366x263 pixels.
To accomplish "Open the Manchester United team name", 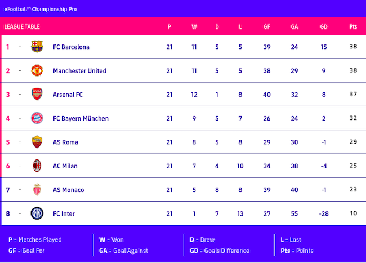I will (79, 71).
